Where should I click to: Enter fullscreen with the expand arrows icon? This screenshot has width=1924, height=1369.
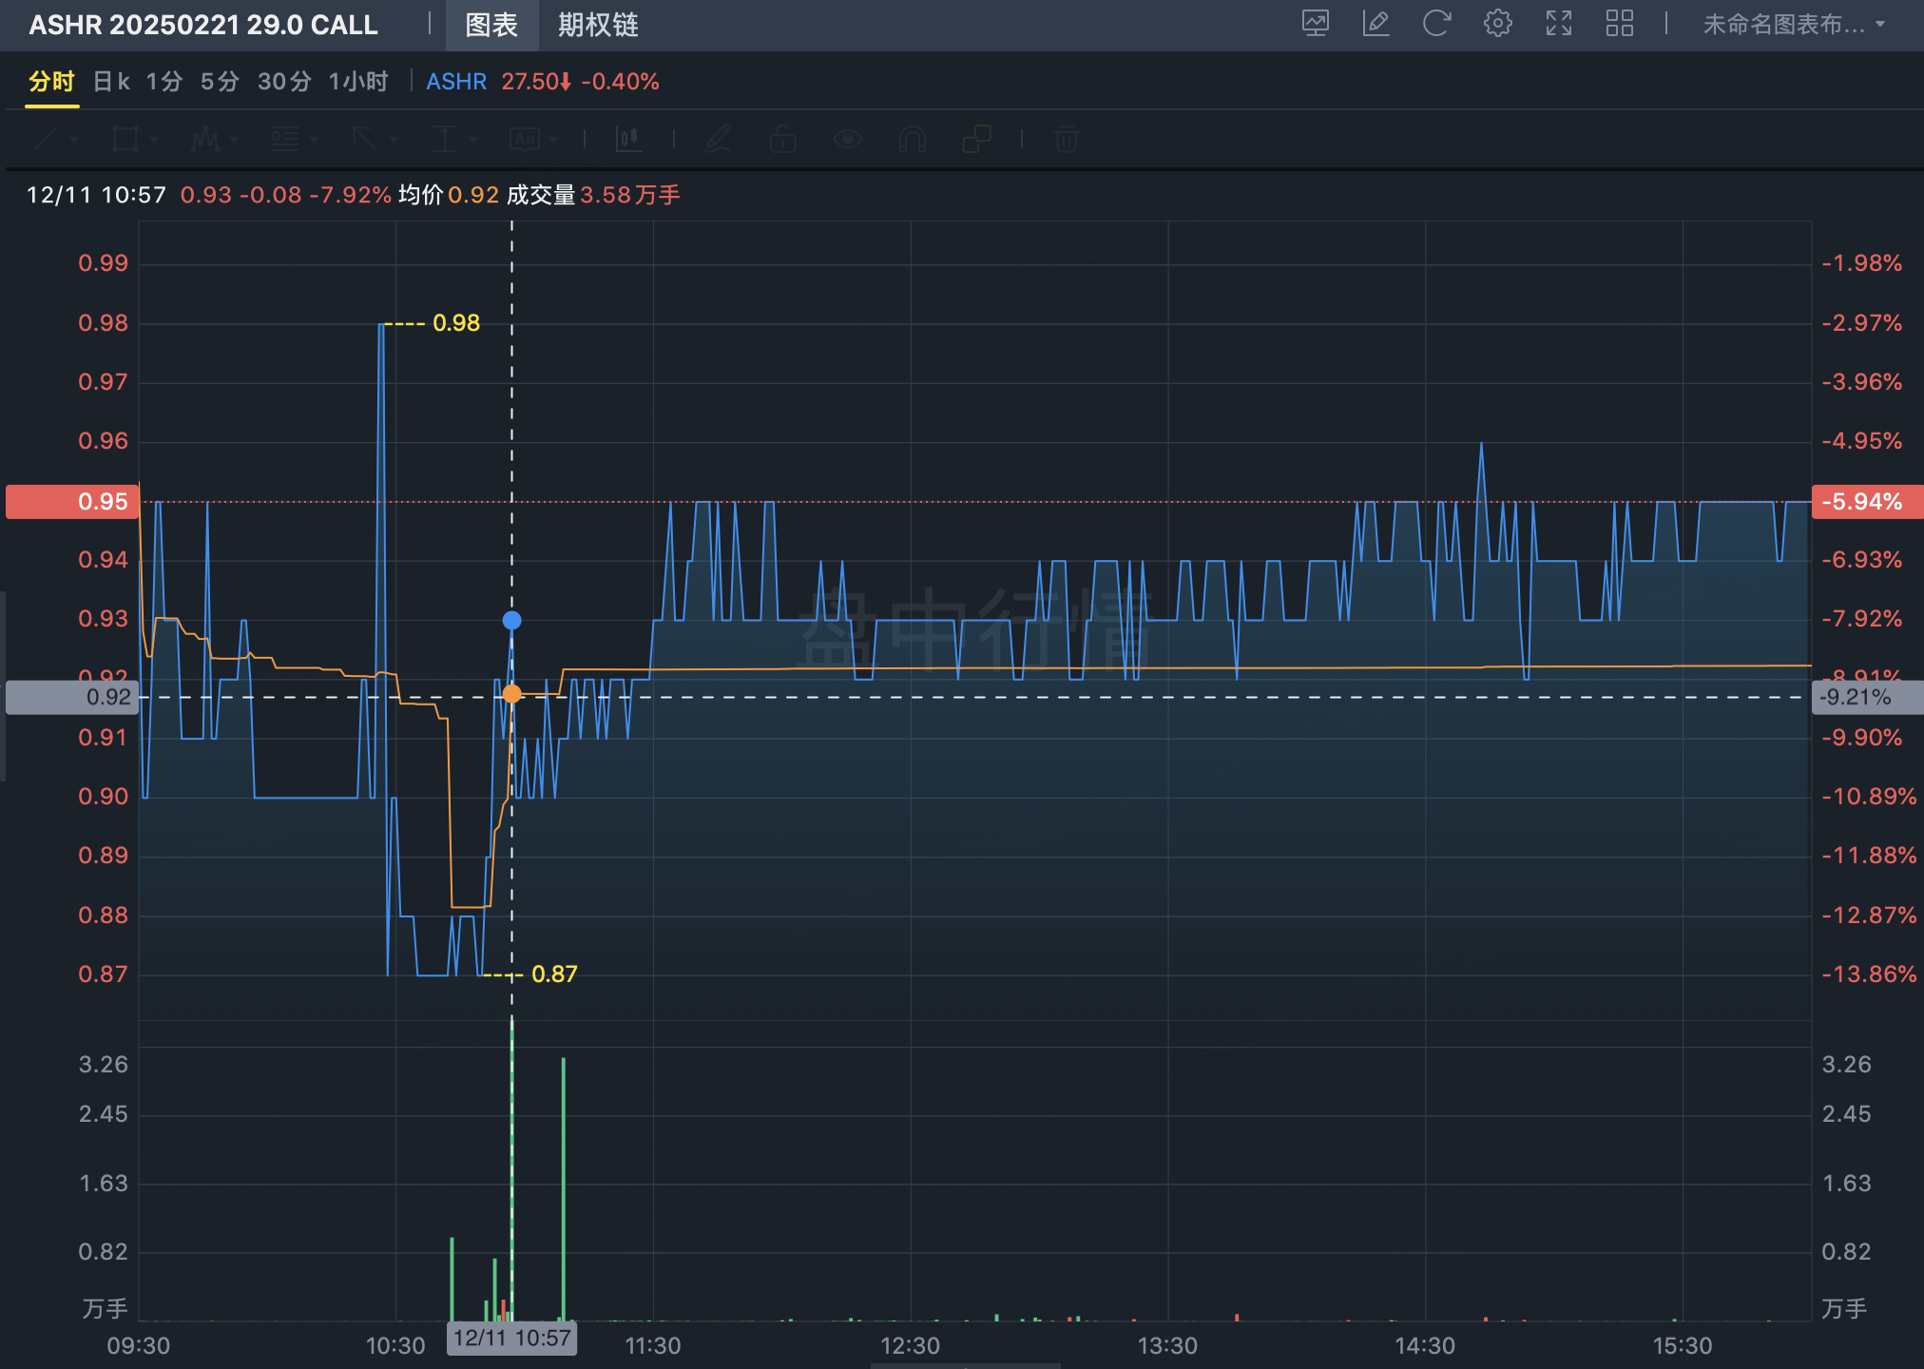[x=1558, y=24]
